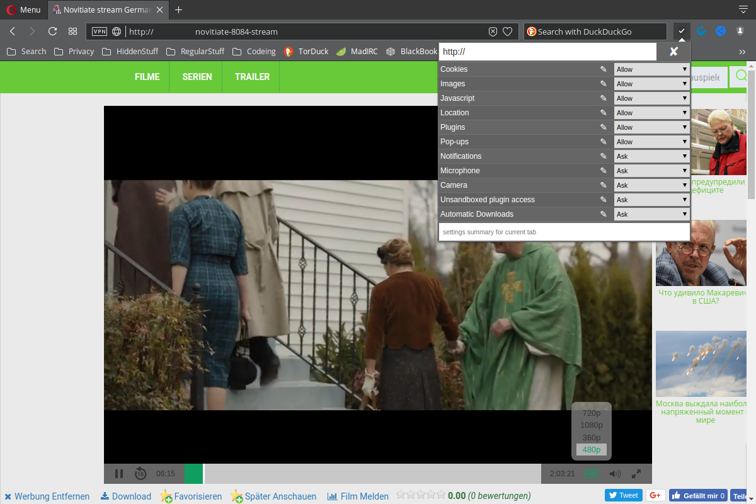Select 720p video quality
Viewport: 756px width, 504px height.
pos(592,413)
